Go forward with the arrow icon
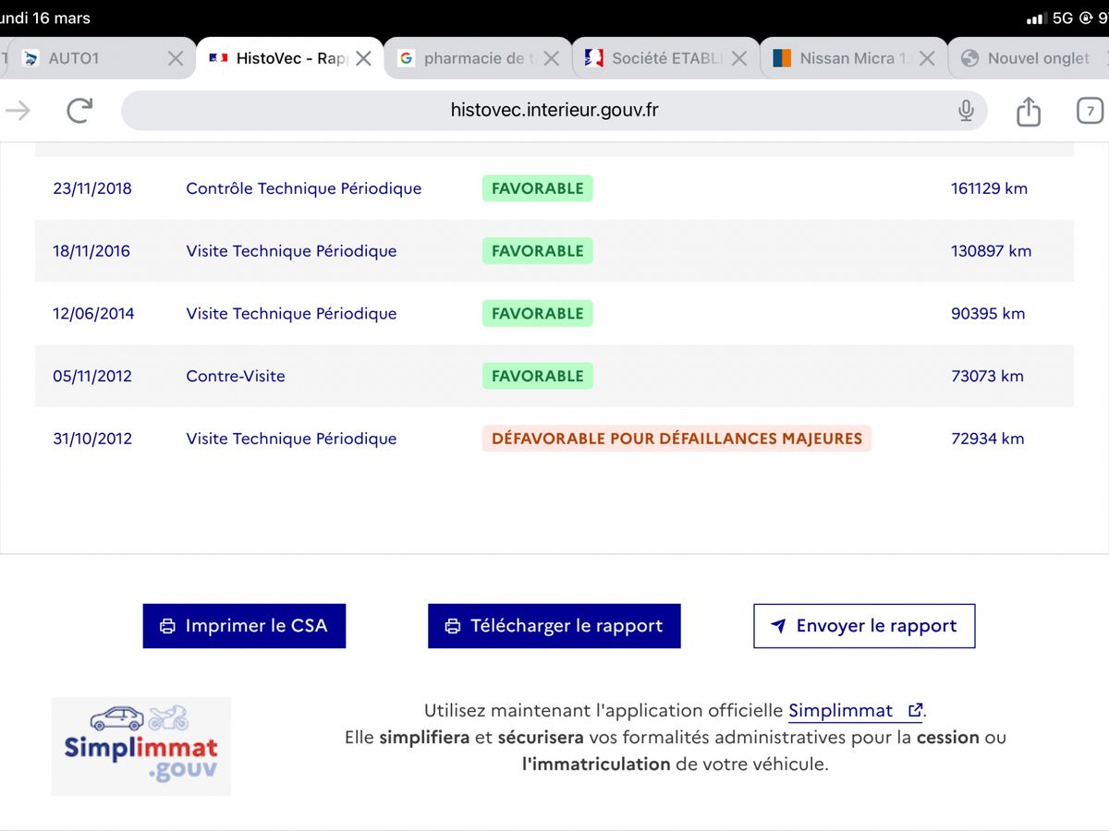 18,111
